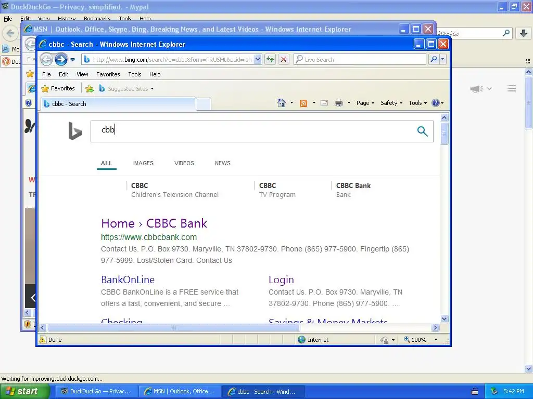
Task: Click the Home icon in command bar
Action: coord(282,103)
